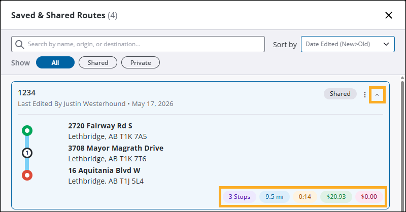Click the 0:14 duration tag
This screenshot has height=212, width=406.
tap(305, 197)
